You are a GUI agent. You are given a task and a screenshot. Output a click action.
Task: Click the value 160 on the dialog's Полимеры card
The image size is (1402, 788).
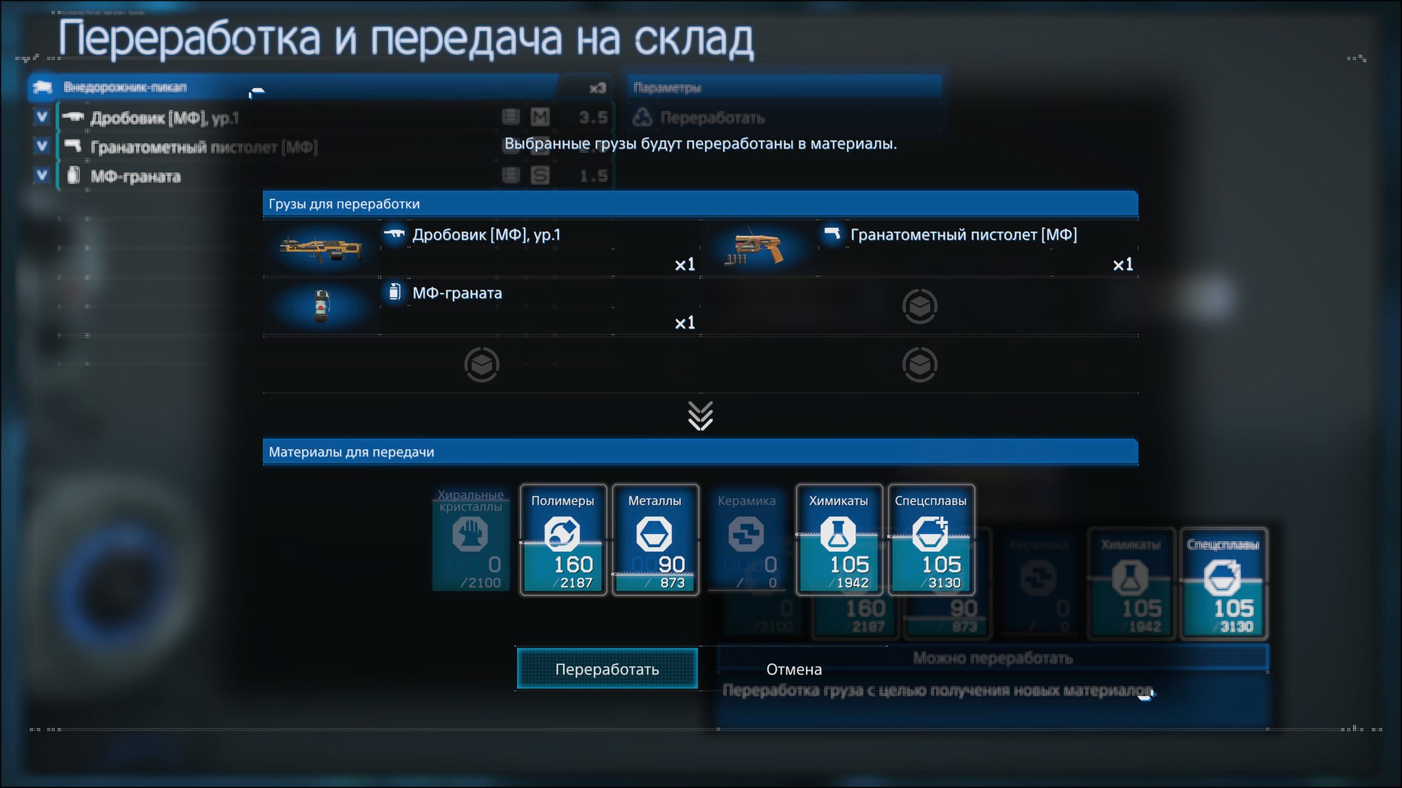[573, 564]
